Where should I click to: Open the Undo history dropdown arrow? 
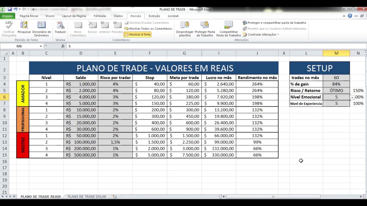click(x=19, y=9)
